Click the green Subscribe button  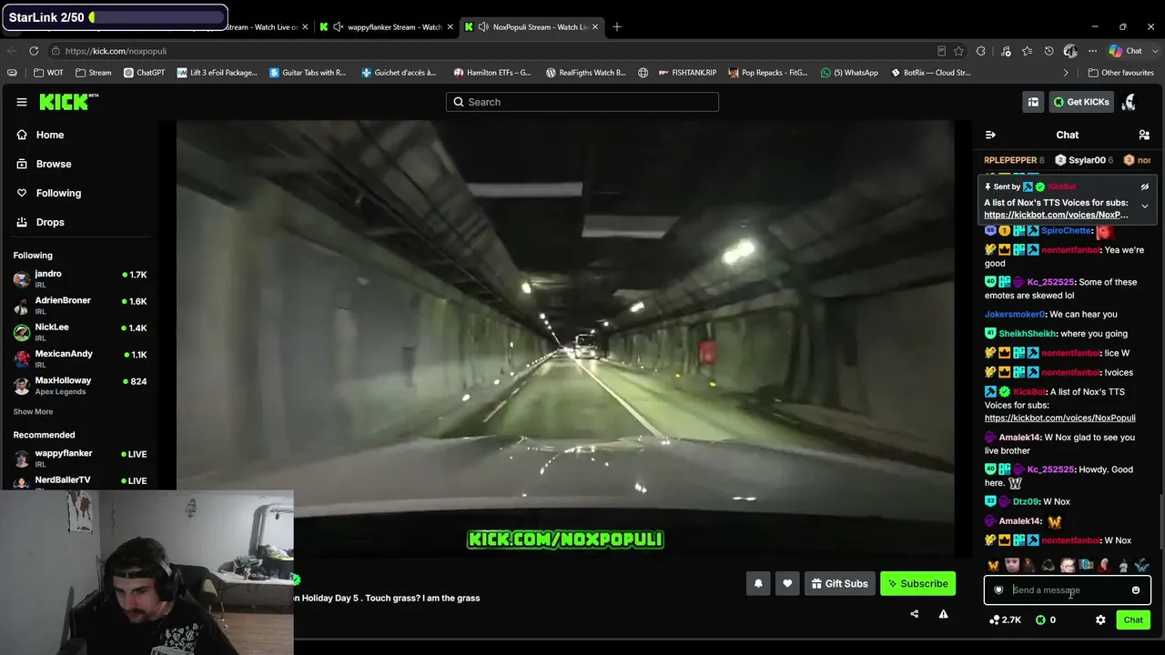point(917,583)
